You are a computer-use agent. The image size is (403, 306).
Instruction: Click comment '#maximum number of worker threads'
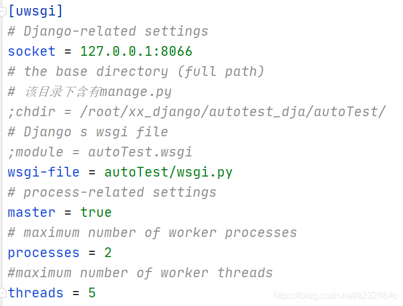[140, 273]
